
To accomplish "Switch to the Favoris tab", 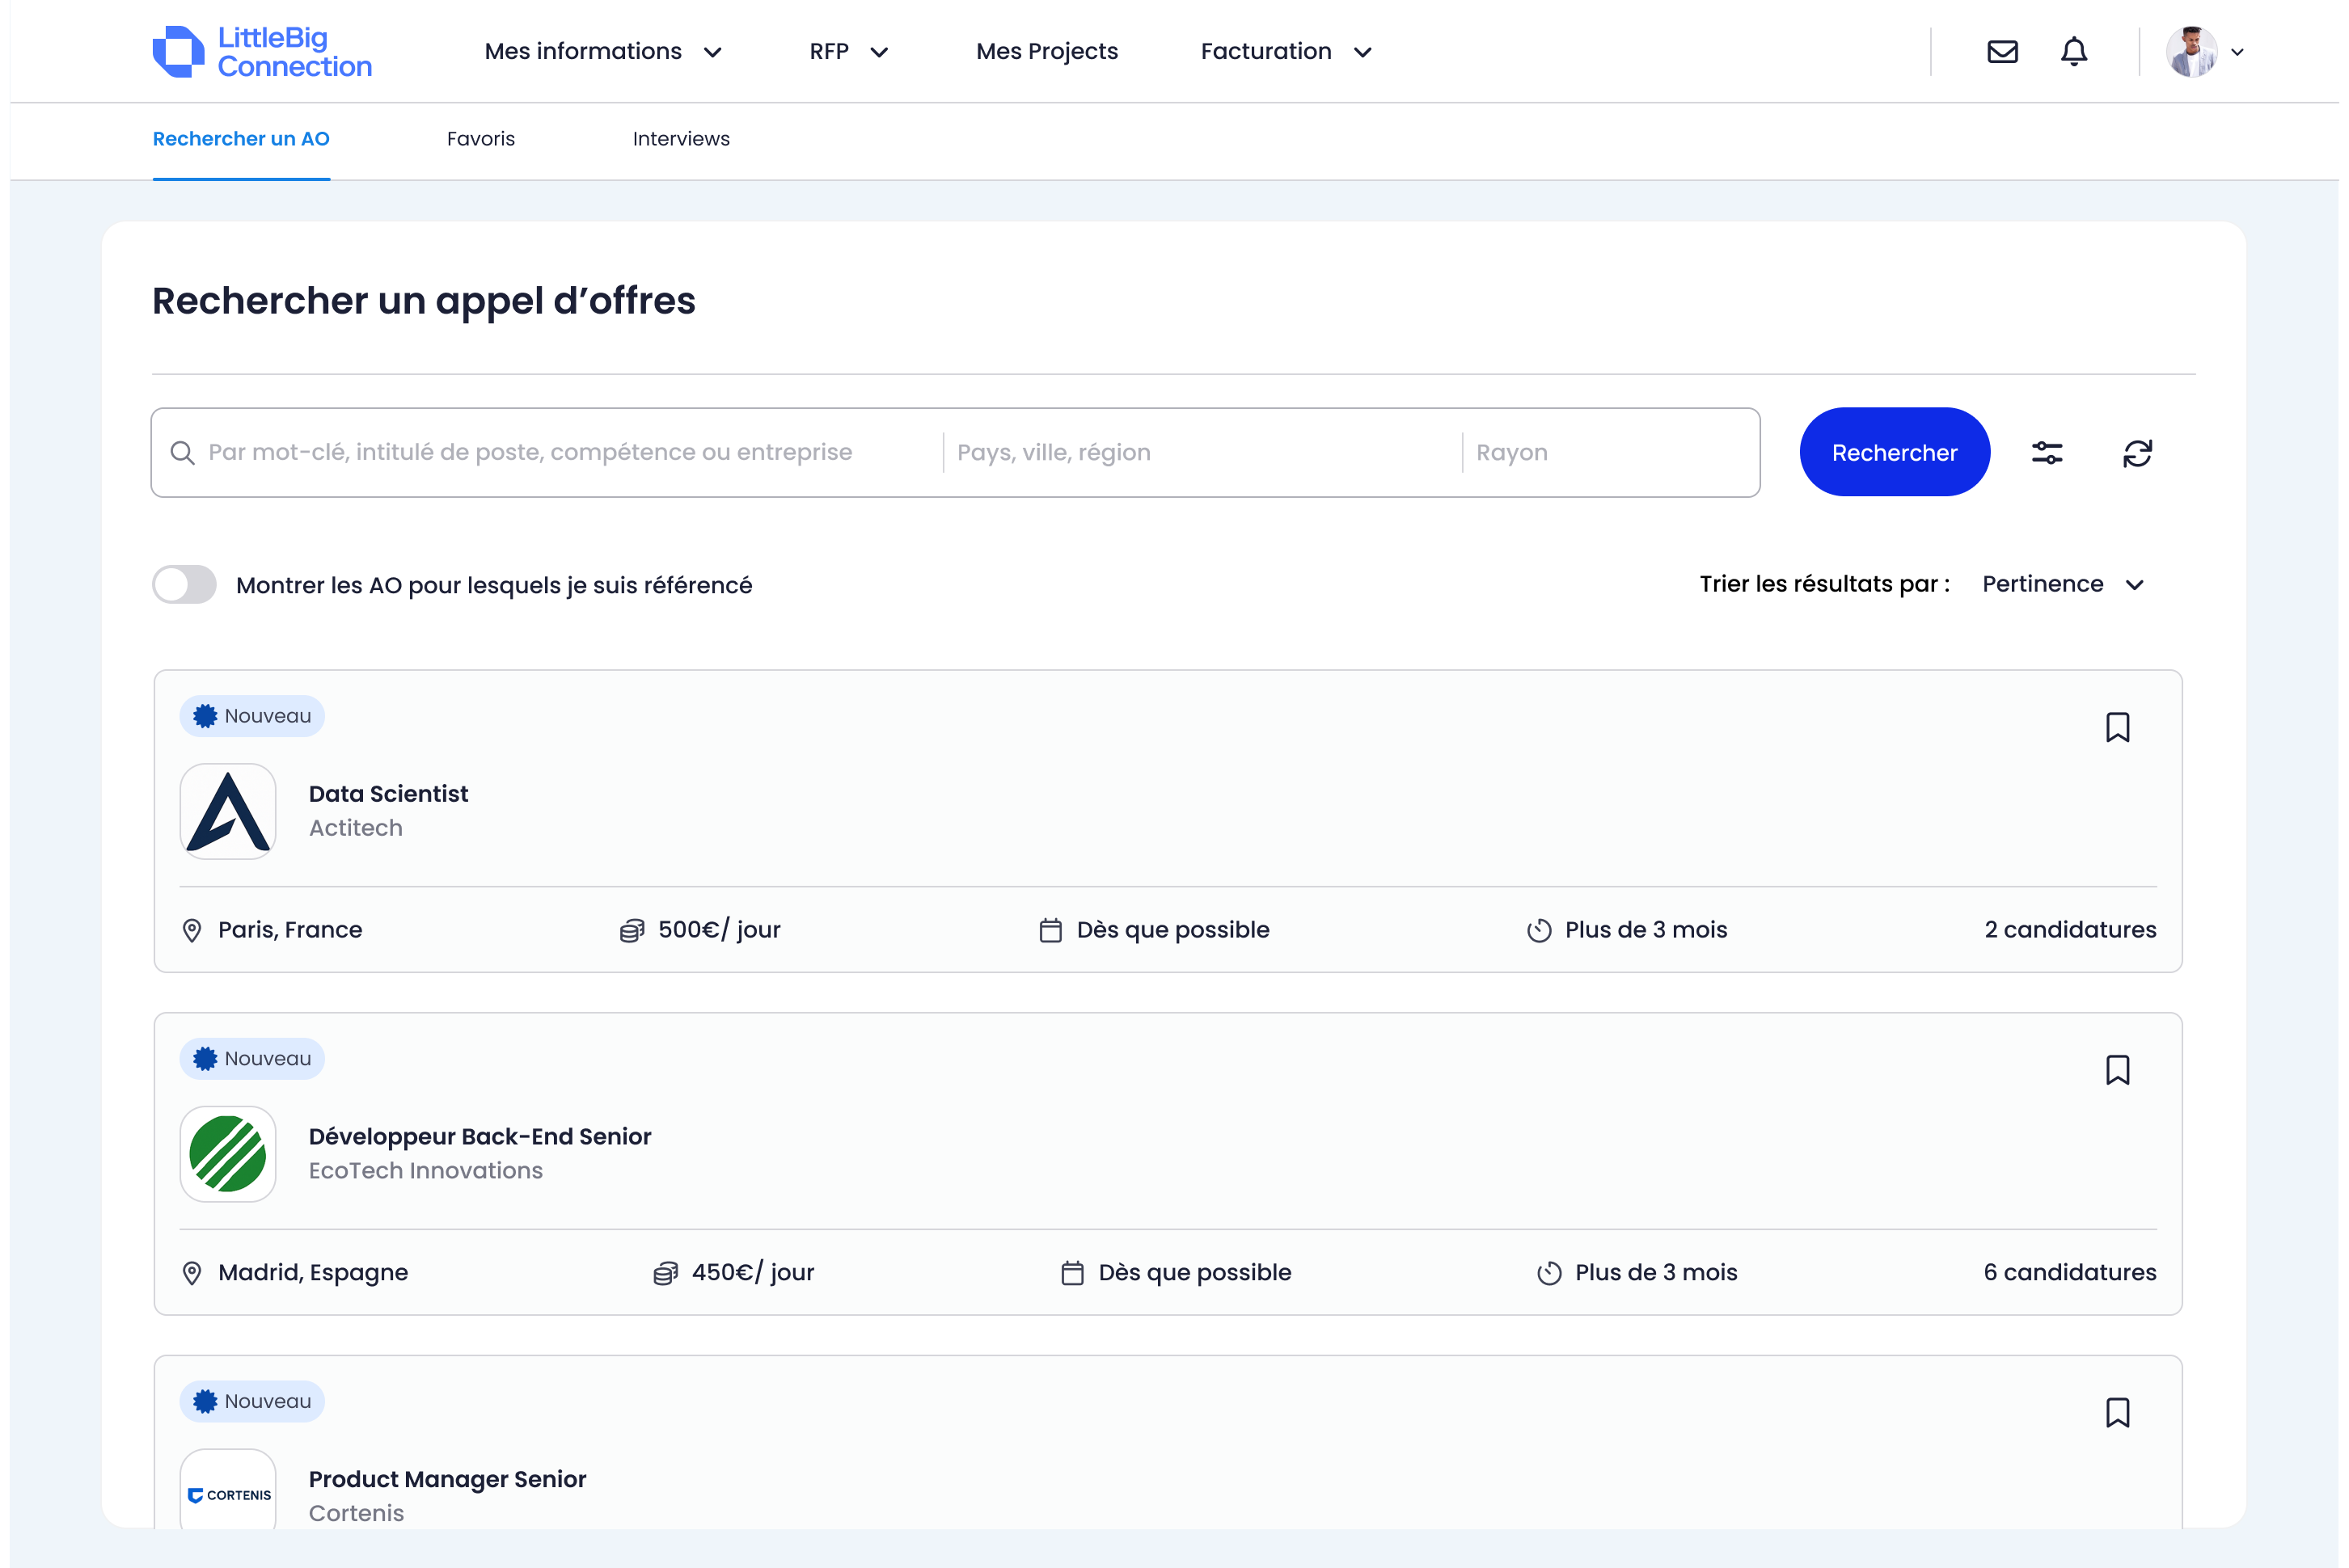I will point(480,139).
